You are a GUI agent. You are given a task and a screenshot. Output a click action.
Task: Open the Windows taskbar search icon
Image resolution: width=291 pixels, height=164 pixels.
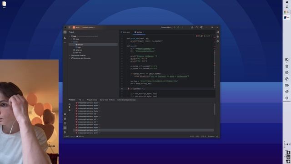tap(287, 7)
